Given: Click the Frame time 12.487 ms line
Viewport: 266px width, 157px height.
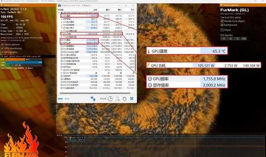Looking at the screenshot, I should [x=13, y=31].
